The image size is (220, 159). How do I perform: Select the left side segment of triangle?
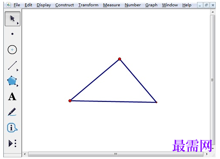(95, 80)
